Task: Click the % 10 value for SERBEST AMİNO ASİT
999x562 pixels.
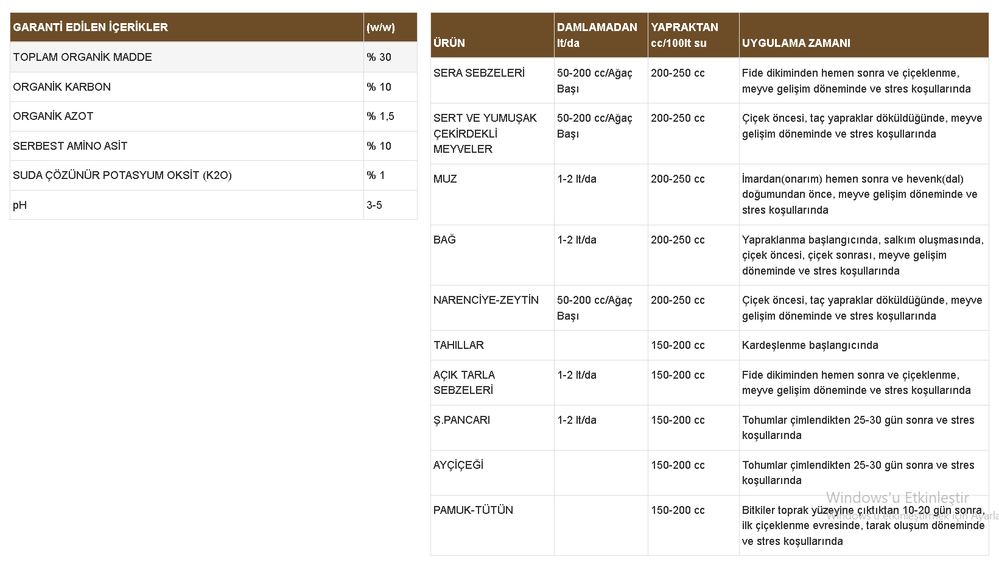Action: coord(379,146)
